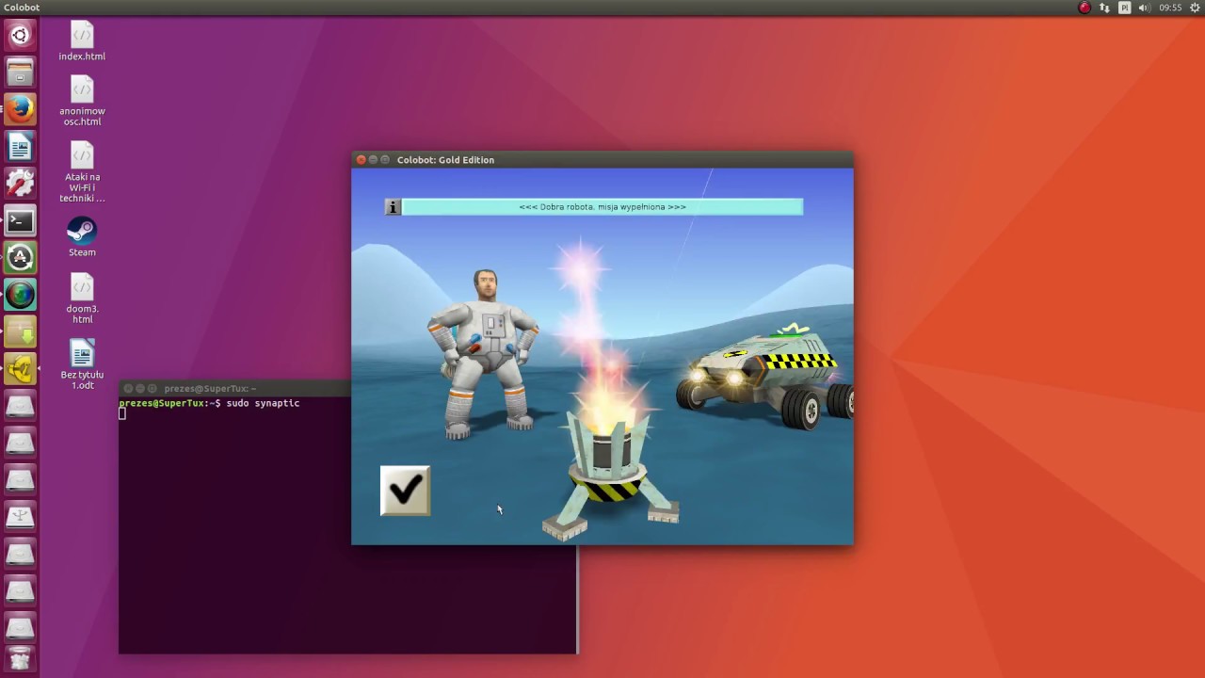Open the session power gear menu
Viewport: 1205px width, 678px height.
point(1195,8)
